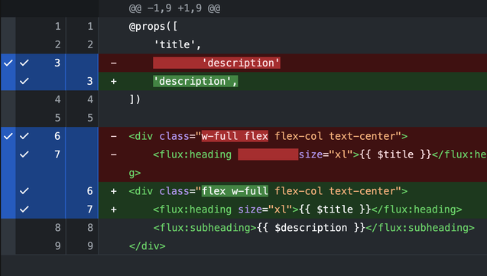Uncheck the added 'description', line 3 checkmark
This screenshot has width=487, height=276.
point(24,81)
